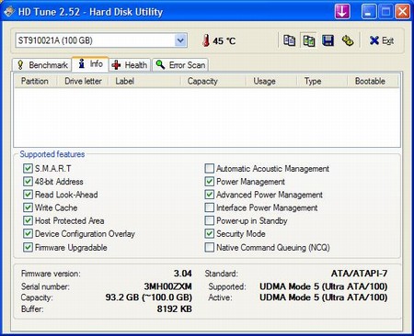Image resolution: width=414 pixels, height=336 pixels.
Task: Click the blue X icon beside Exit
Action: [x=374, y=40]
